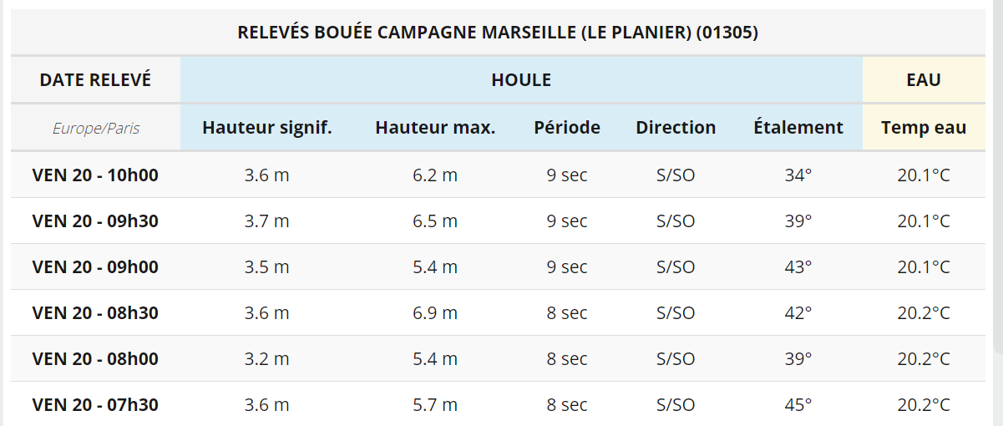Screen dimensions: 1003x426
Task: Click the 3.2 m significant height value
Action: 266,359
